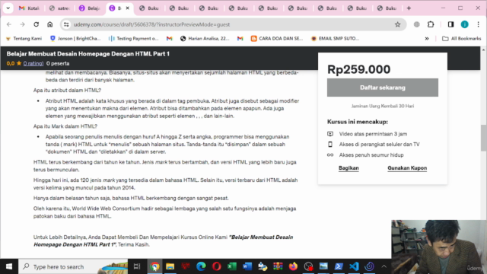Open the Extensions puzzle icon

pos(431,24)
